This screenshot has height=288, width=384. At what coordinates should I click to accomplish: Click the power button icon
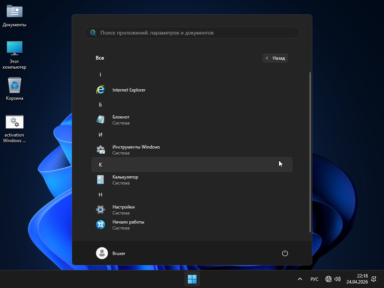[x=285, y=253]
